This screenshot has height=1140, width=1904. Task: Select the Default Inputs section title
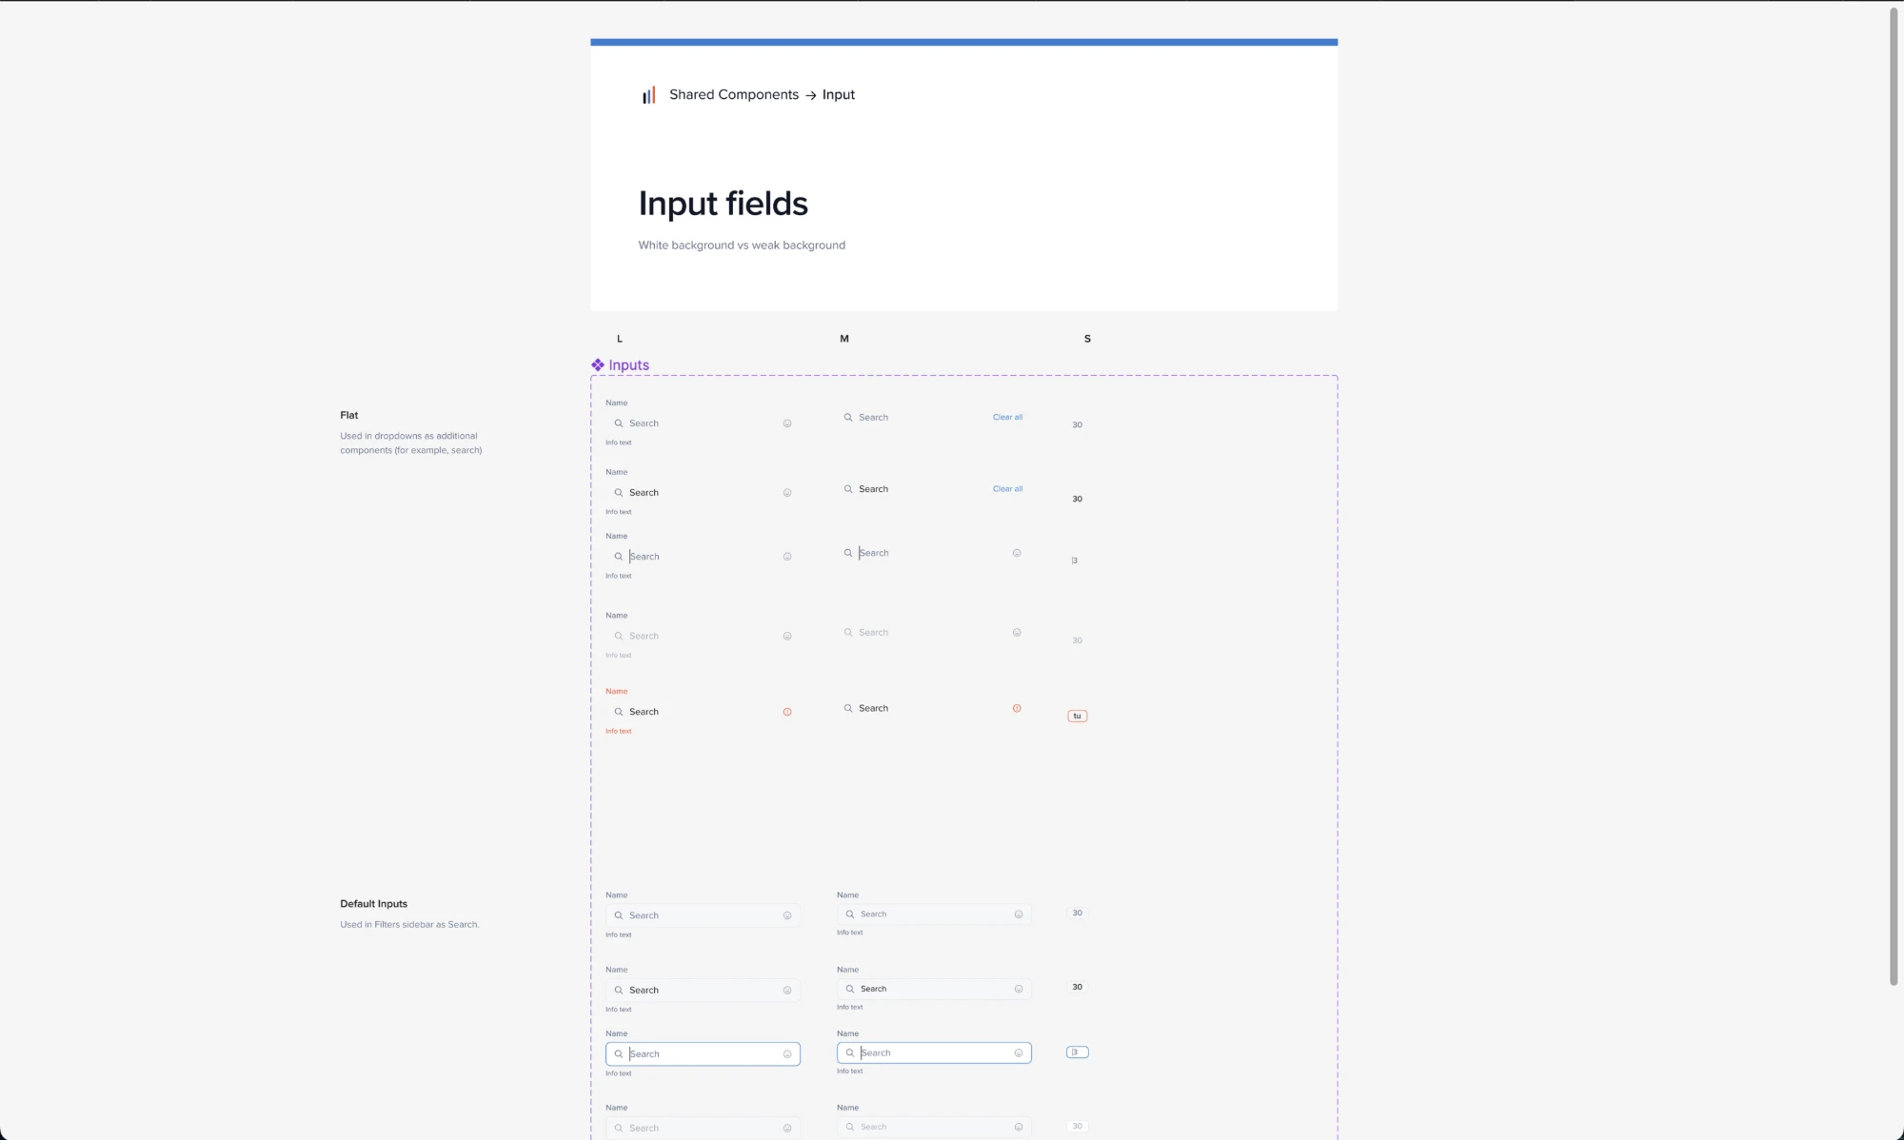373,904
